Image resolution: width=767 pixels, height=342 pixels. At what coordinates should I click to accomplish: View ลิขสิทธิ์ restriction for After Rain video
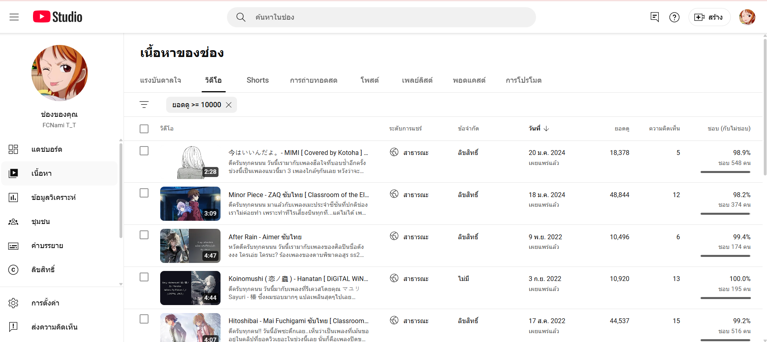click(468, 237)
